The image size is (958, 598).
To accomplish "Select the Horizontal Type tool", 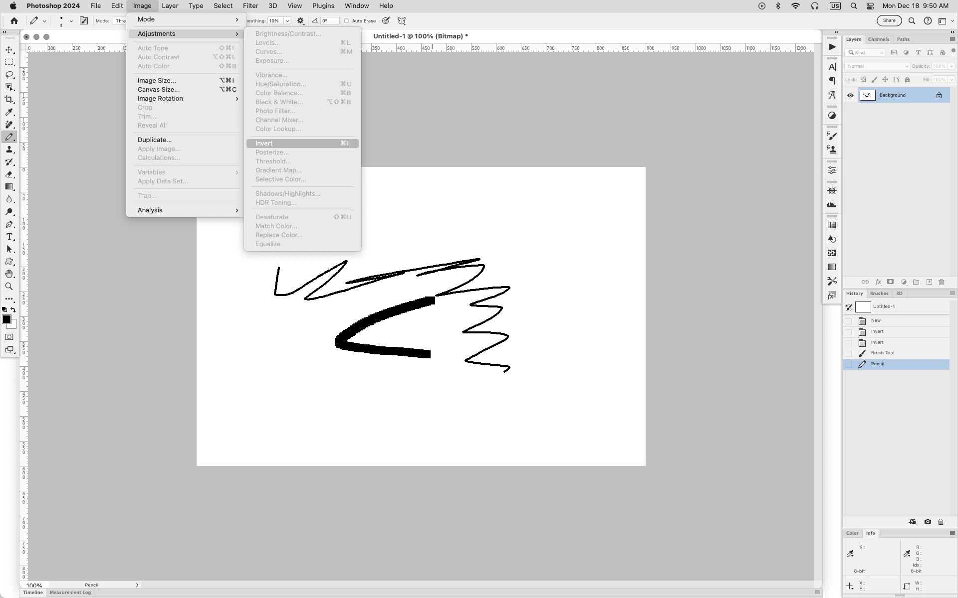I will coord(9,237).
